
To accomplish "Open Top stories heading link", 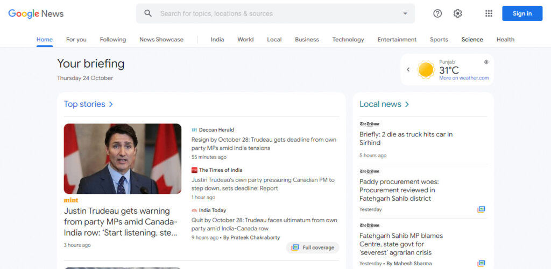I will point(89,104).
